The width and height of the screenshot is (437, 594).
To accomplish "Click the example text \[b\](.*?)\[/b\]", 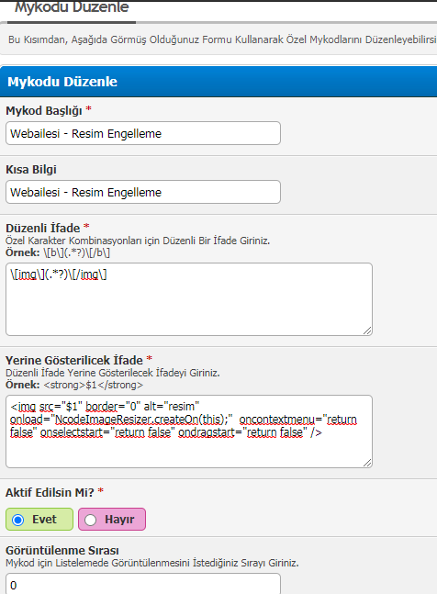I will click(76, 252).
